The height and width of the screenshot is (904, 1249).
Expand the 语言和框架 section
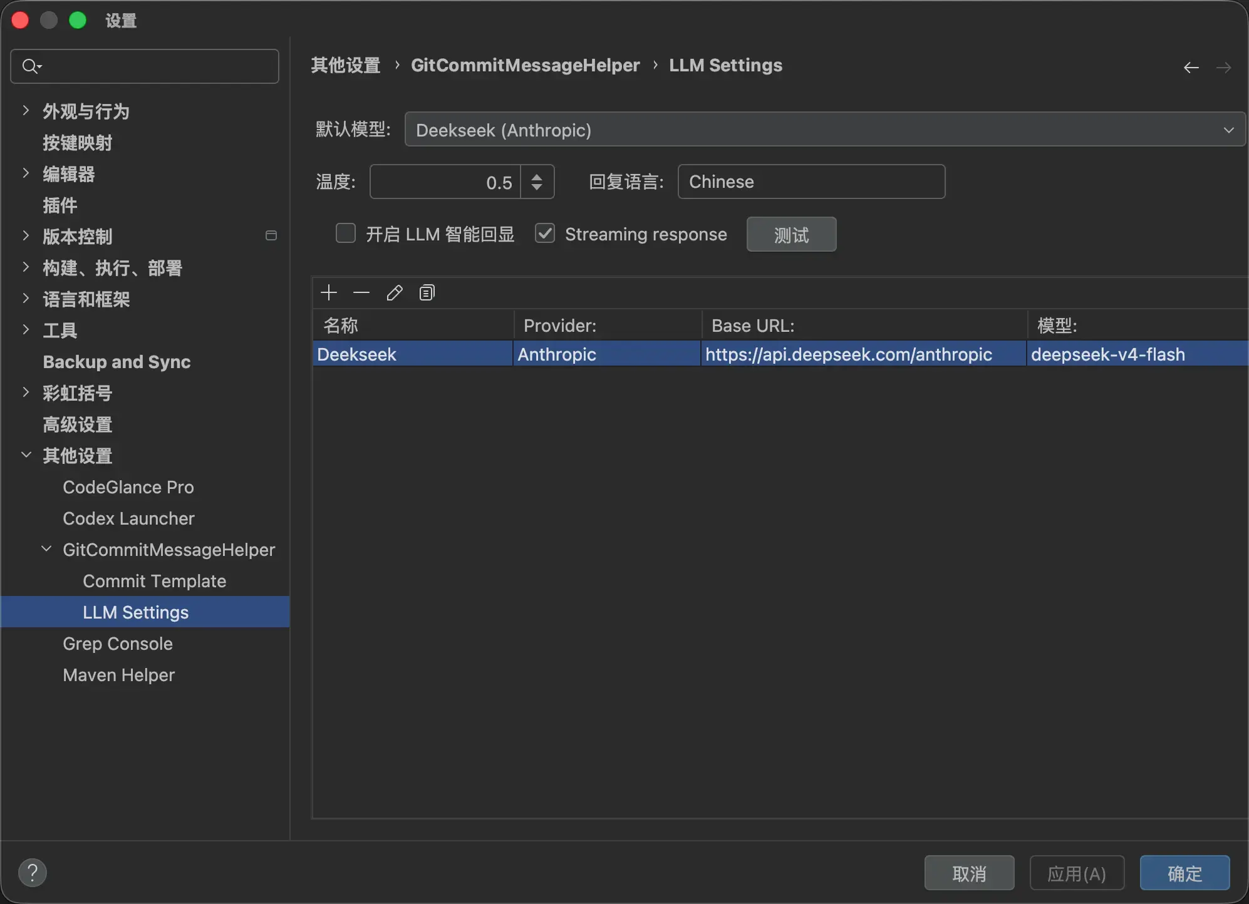(x=26, y=299)
